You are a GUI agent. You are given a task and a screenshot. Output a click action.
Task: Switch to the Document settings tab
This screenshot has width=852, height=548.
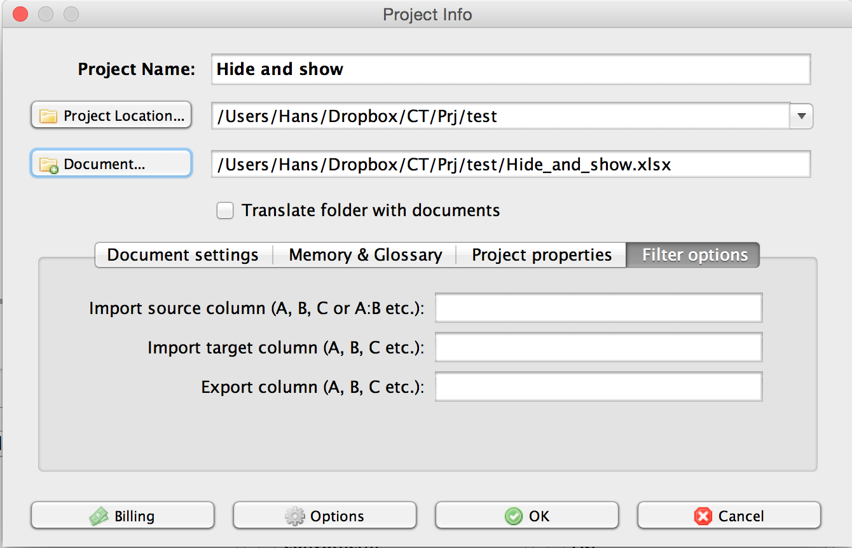click(183, 255)
